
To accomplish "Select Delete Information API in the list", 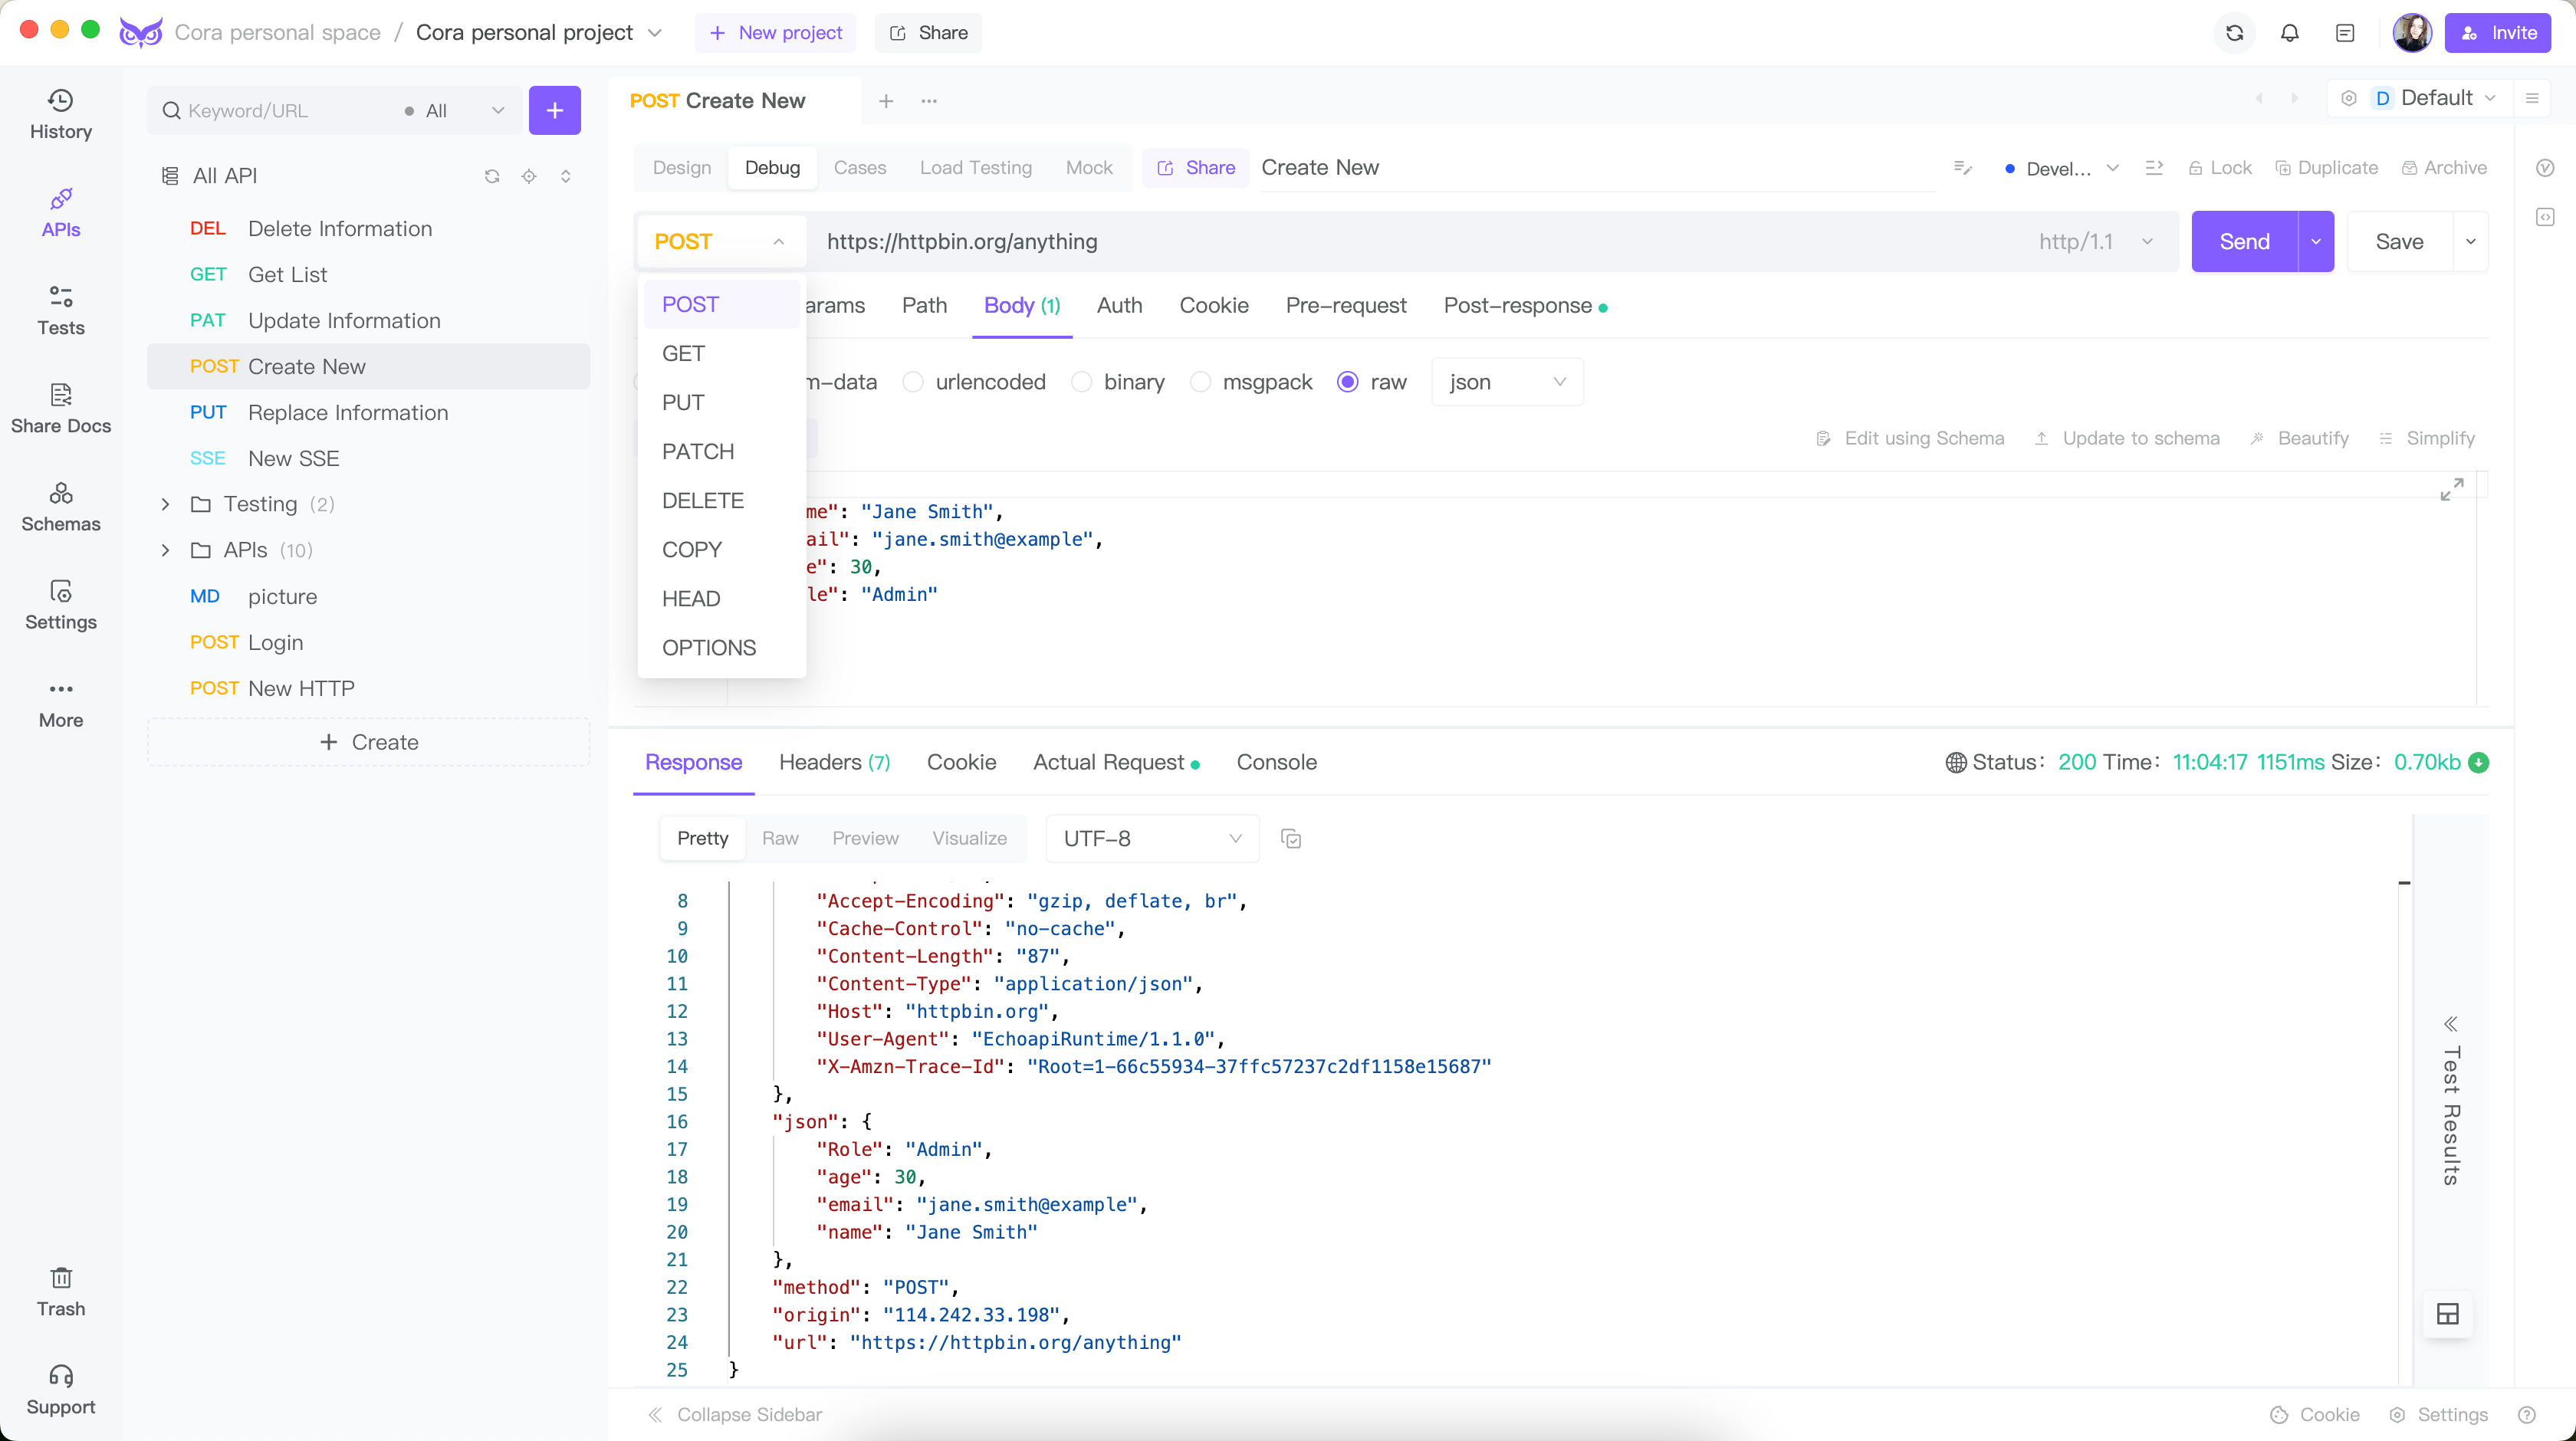I will (x=368, y=229).
